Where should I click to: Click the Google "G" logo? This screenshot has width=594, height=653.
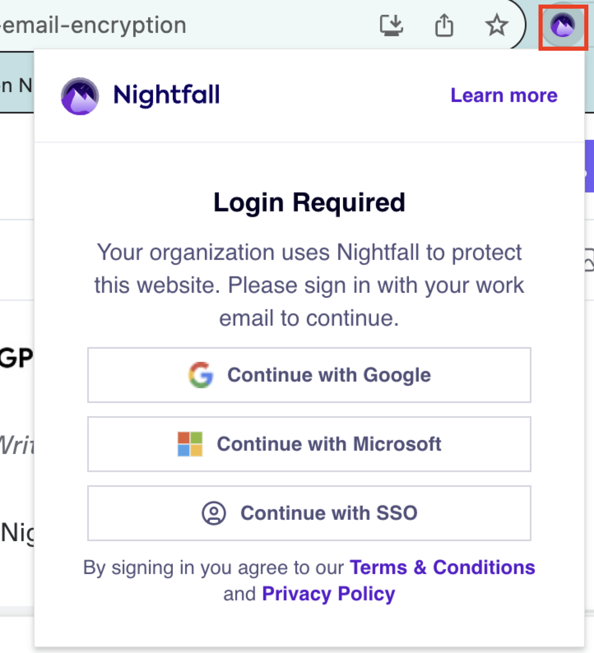point(201,375)
